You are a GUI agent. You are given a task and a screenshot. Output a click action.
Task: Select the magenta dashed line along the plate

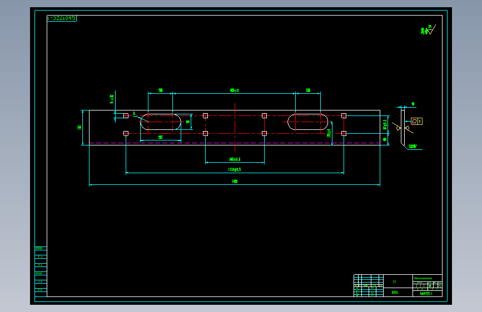(235, 143)
